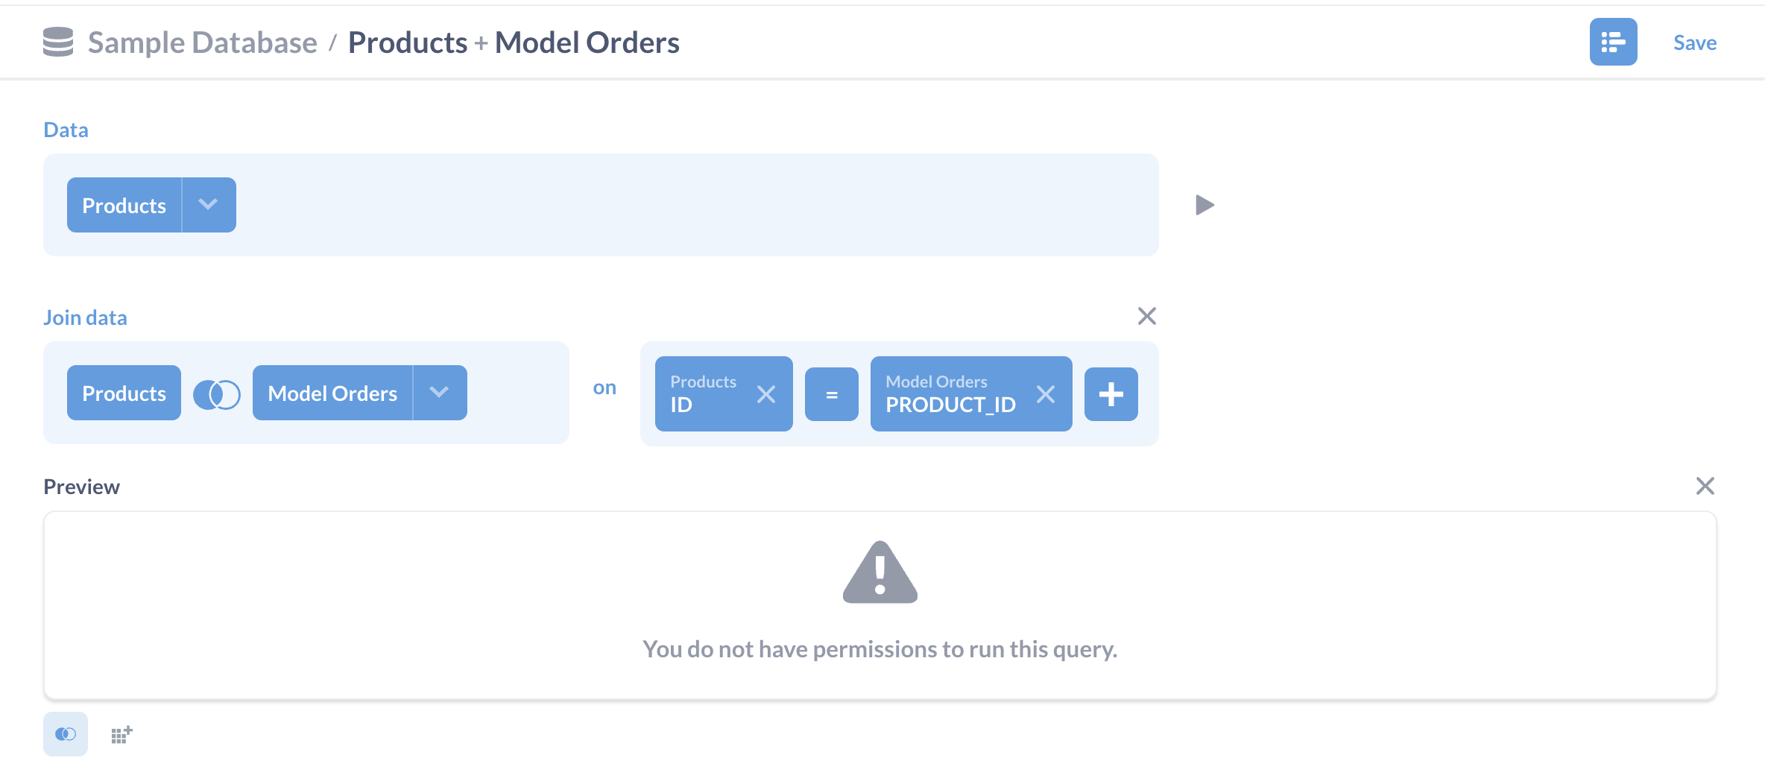Save the model

click(x=1694, y=42)
